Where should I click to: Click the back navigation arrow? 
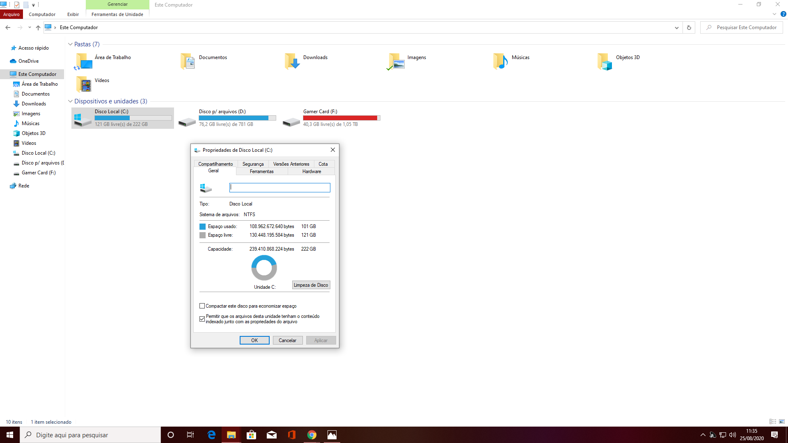[x=8, y=27]
